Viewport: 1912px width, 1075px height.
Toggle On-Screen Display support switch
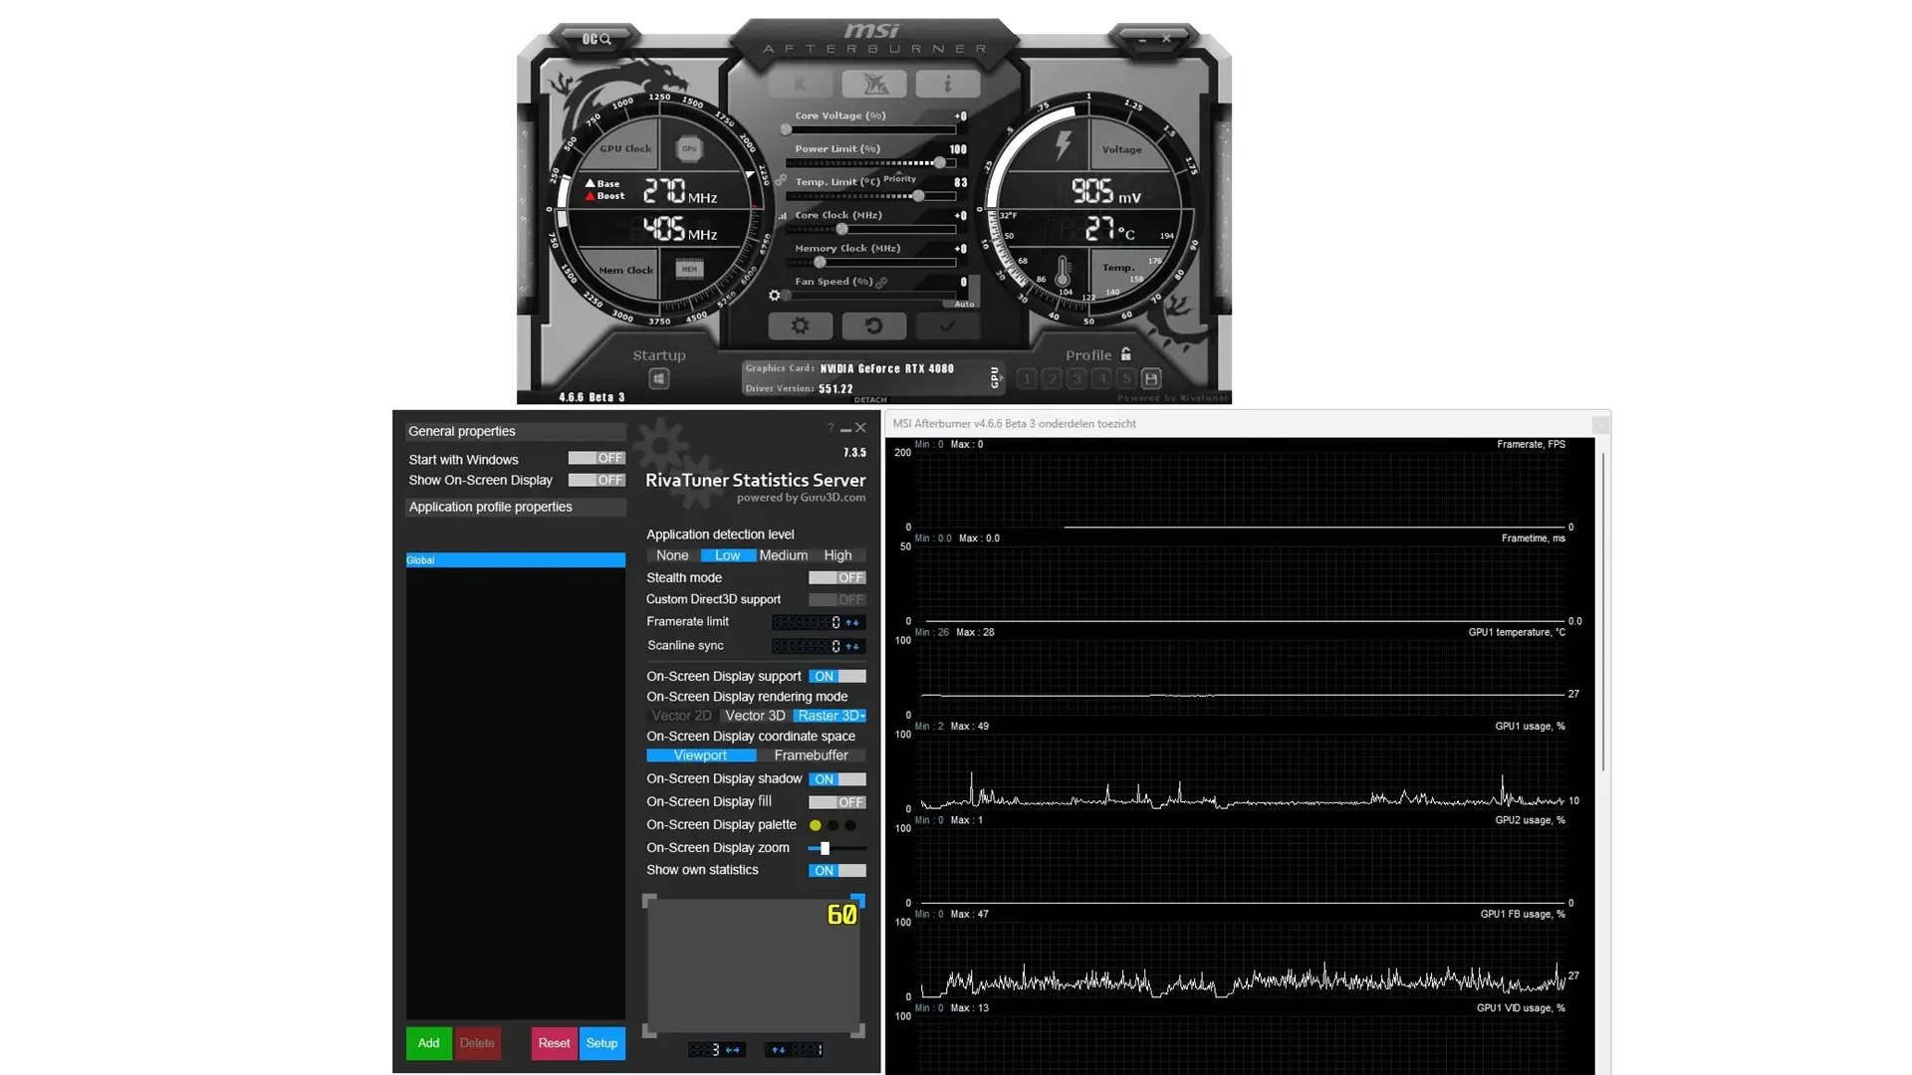(x=837, y=676)
